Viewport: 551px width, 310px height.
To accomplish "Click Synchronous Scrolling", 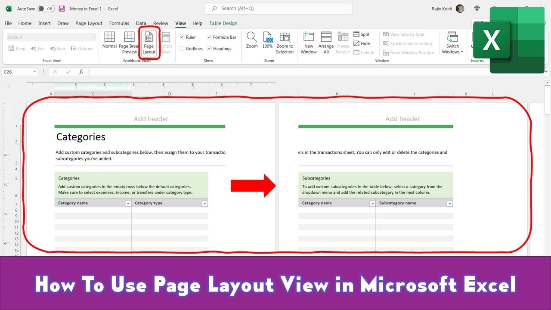I will 407,43.
